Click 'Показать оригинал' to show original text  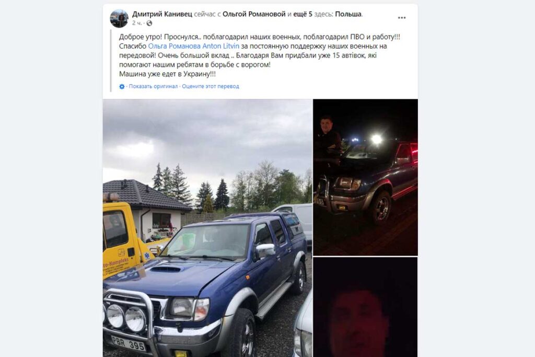coord(153,86)
